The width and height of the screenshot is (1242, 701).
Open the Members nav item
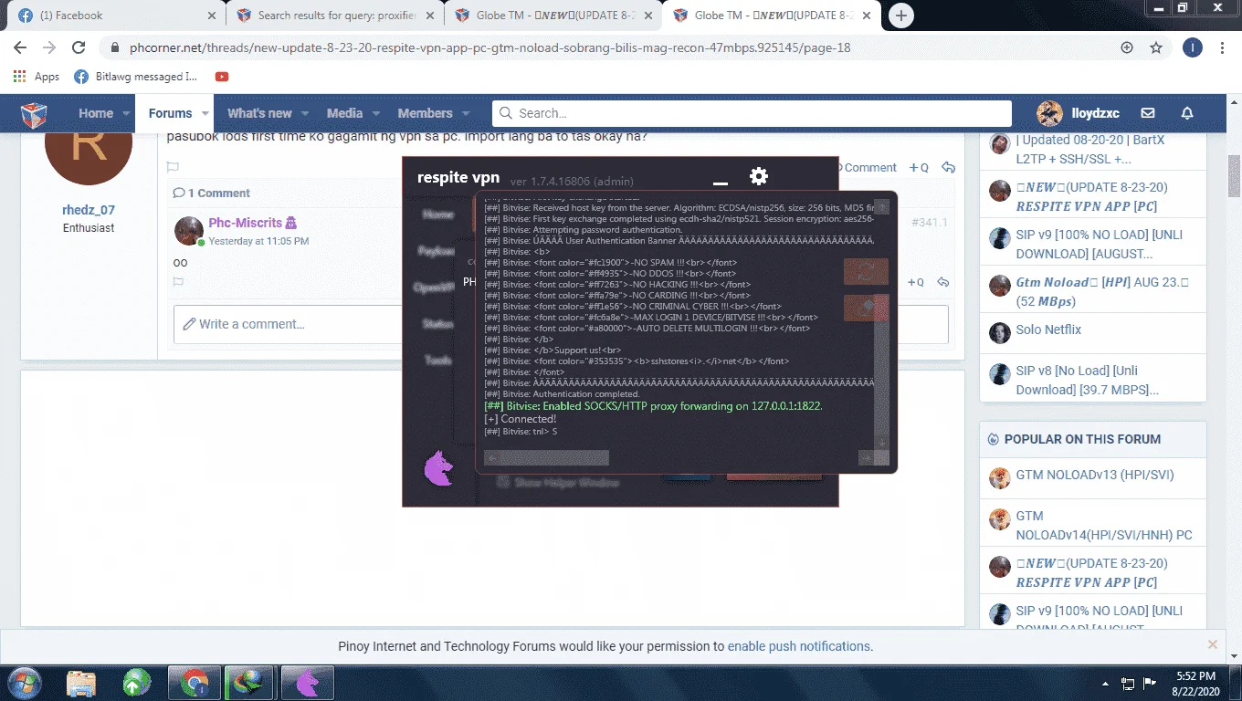(x=425, y=113)
